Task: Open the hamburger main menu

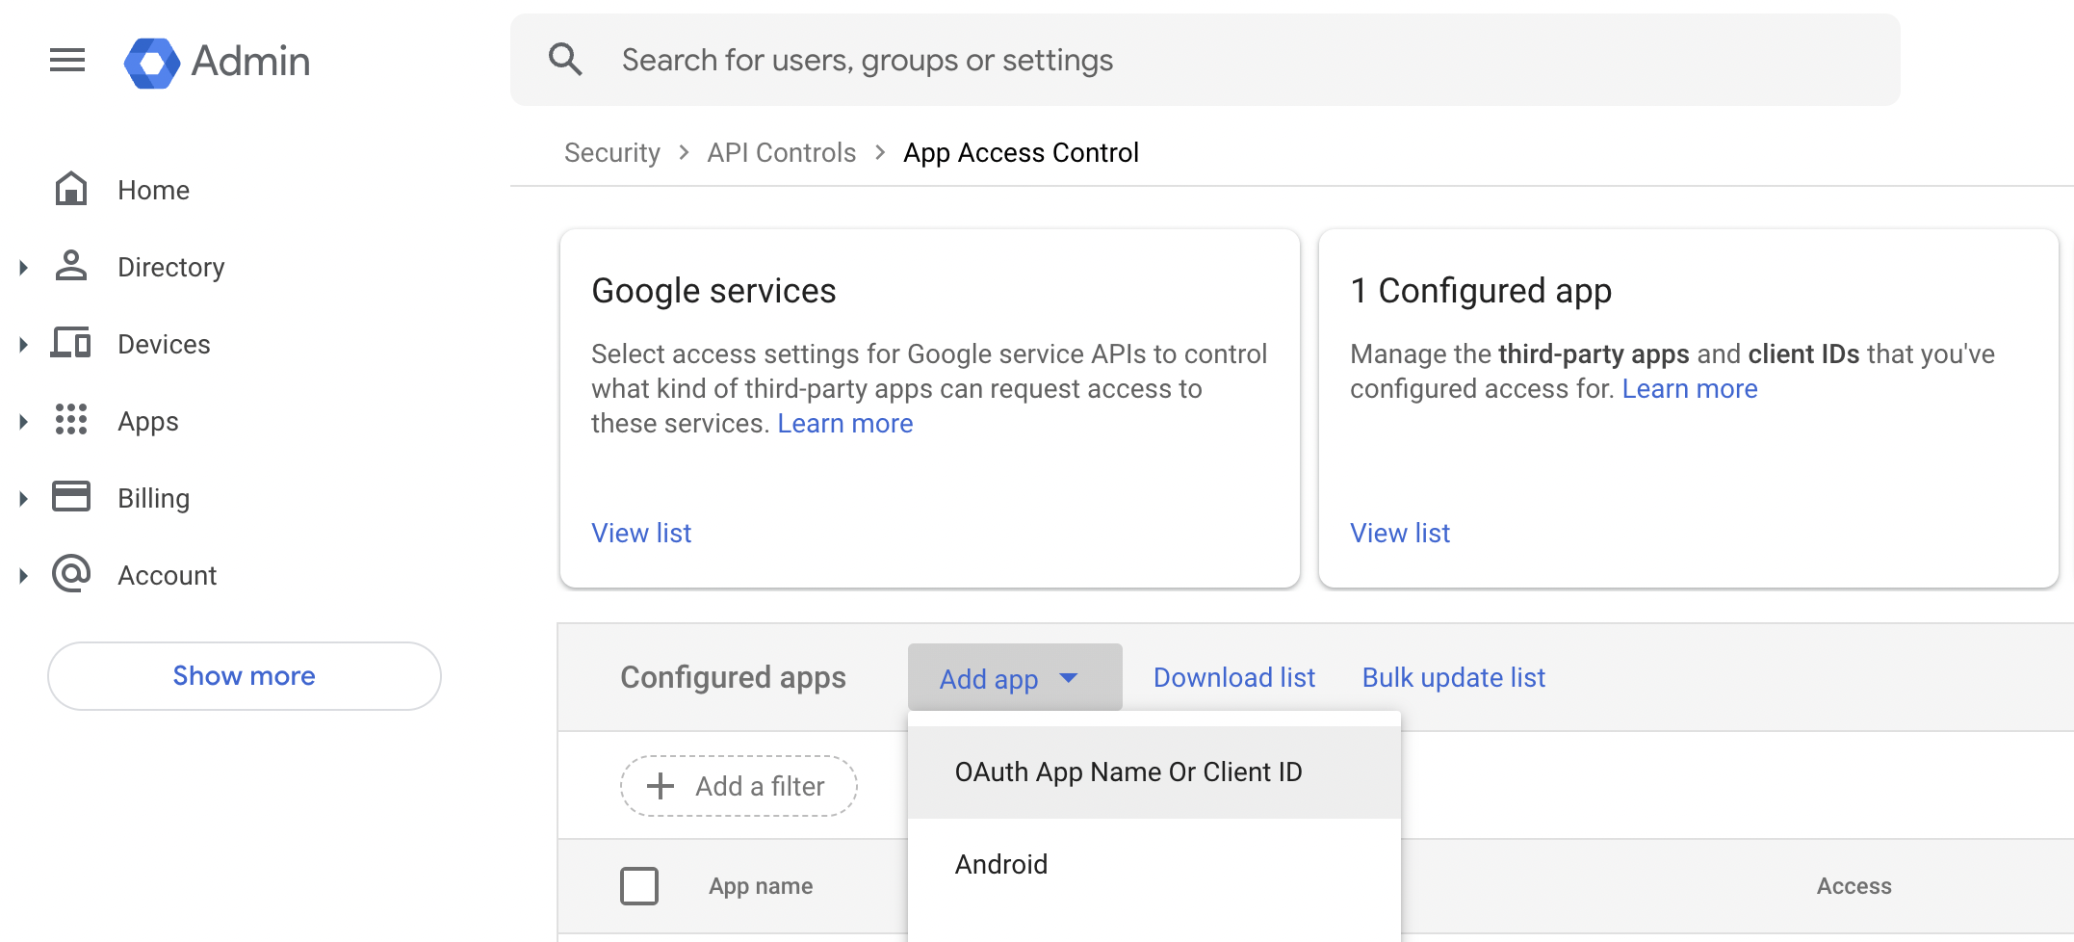Action: (x=67, y=61)
